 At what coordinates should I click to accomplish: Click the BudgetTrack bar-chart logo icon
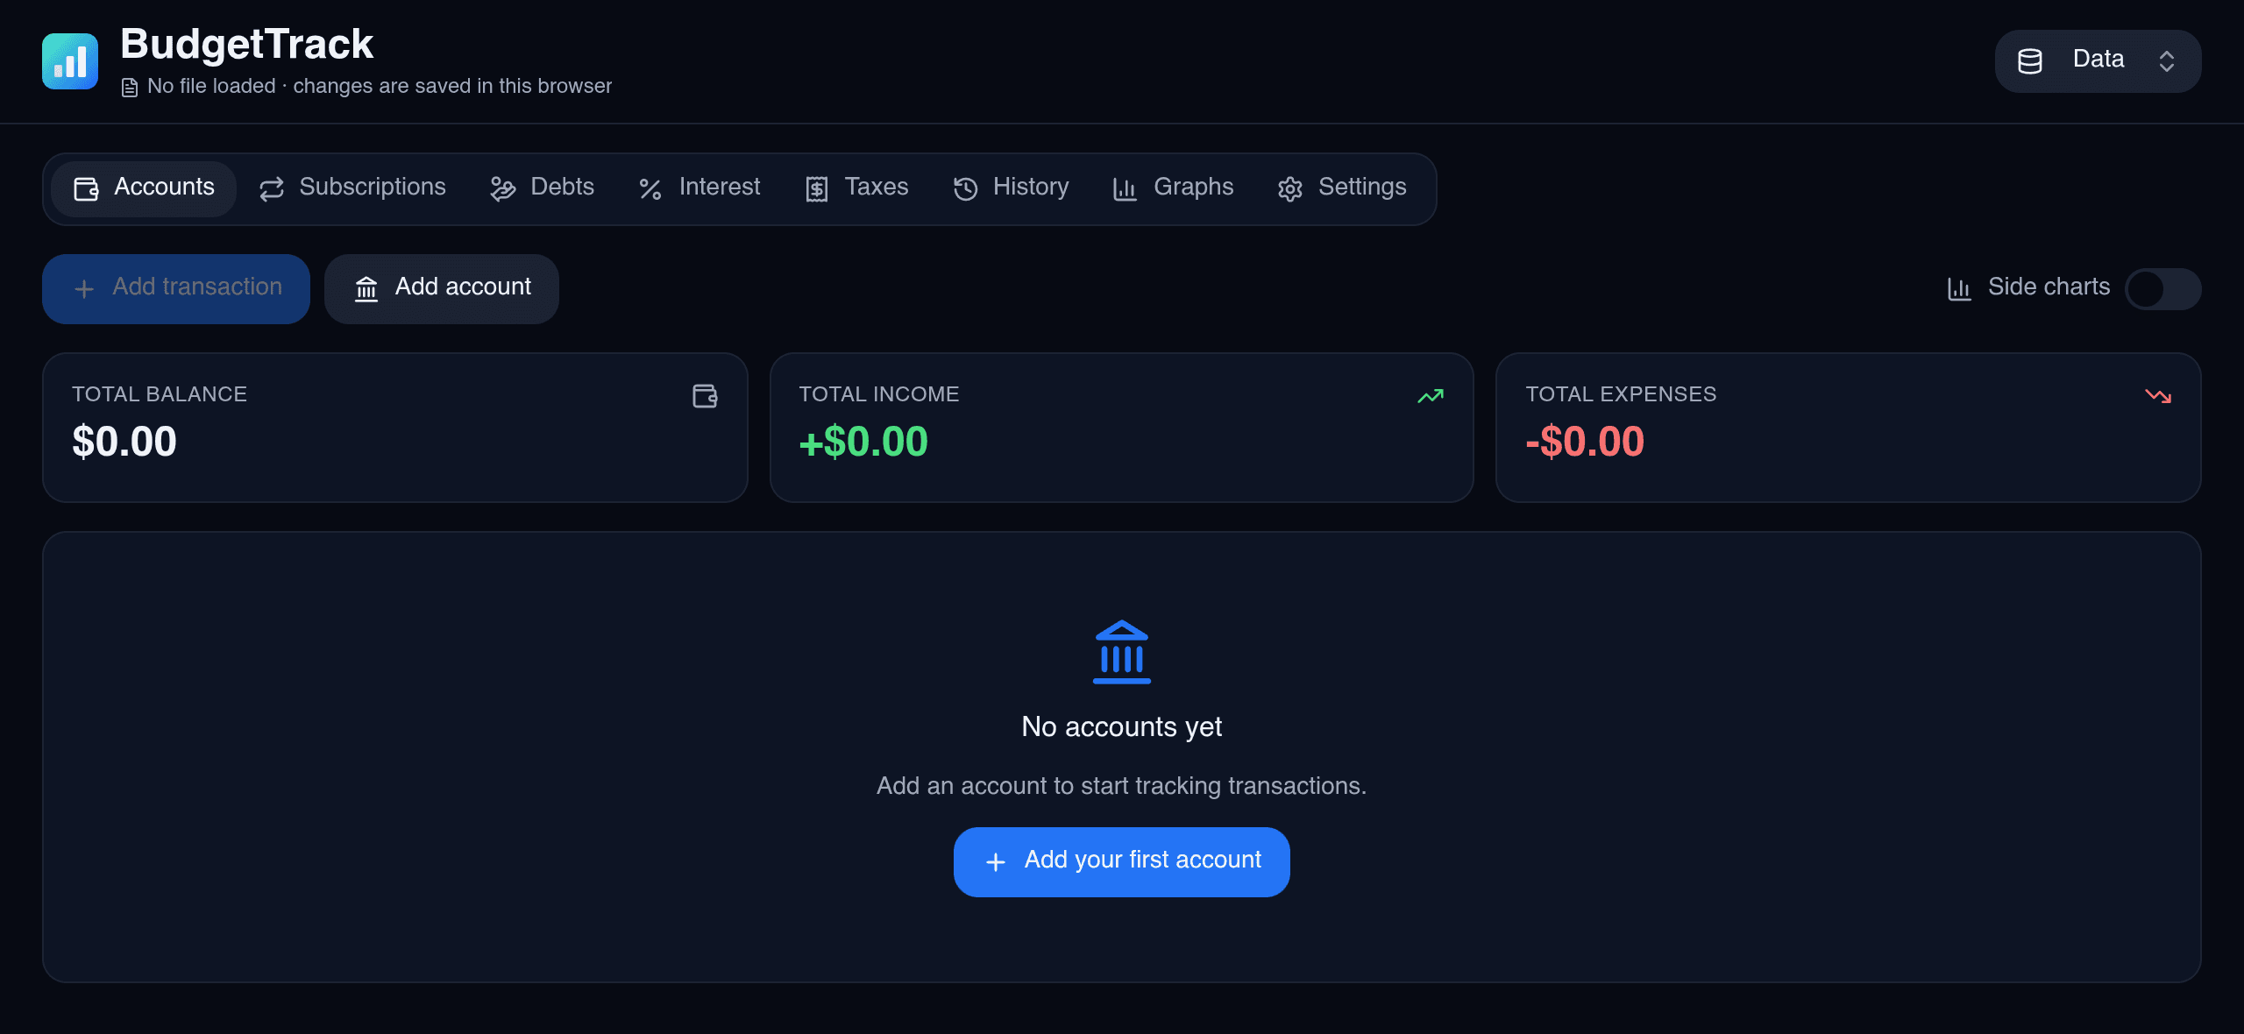click(70, 61)
